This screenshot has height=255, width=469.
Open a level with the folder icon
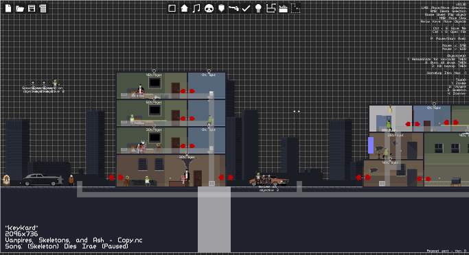click(x=20, y=8)
